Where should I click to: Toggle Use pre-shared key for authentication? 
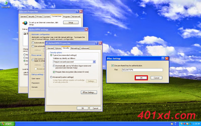click(112, 66)
